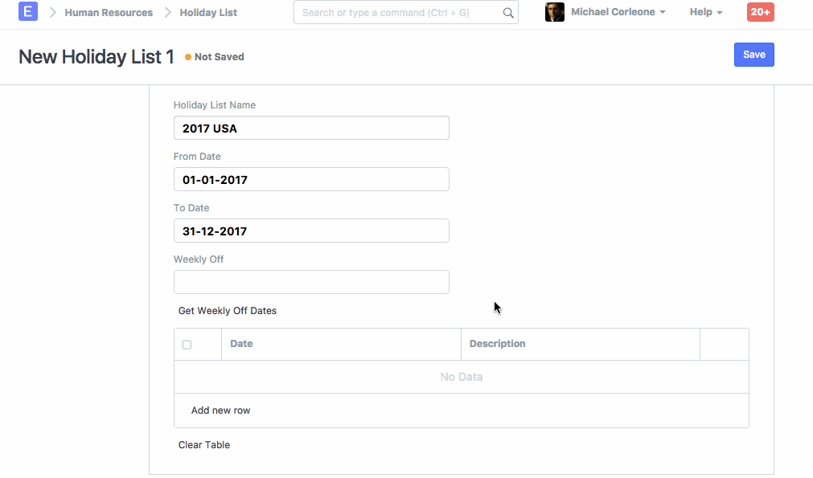This screenshot has width=813, height=478.
Task: Open the Weekly Off selection field
Action: click(311, 282)
